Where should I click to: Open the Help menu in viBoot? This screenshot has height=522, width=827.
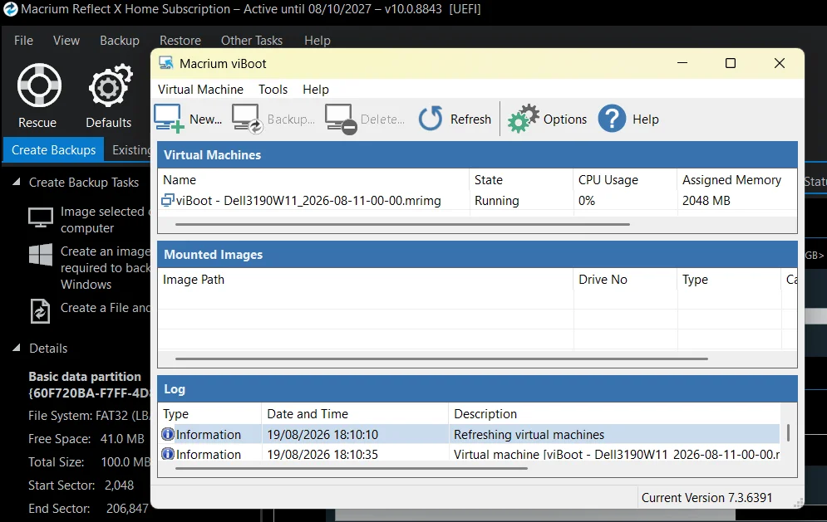click(x=315, y=89)
